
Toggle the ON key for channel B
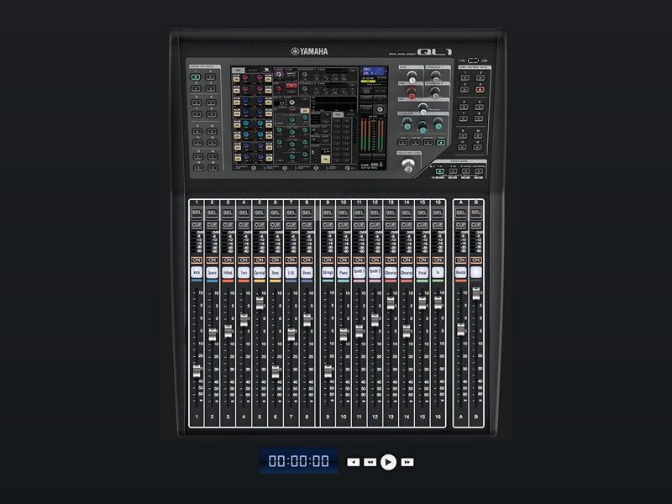pyautogui.click(x=476, y=260)
